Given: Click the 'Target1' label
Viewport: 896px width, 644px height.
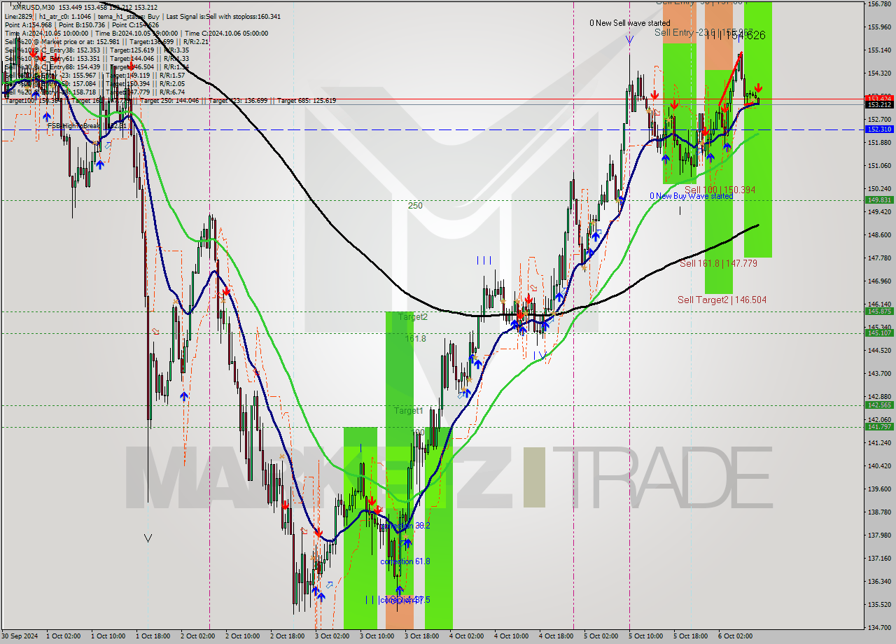Looking at the screenshot, I should tap(408, 410).
